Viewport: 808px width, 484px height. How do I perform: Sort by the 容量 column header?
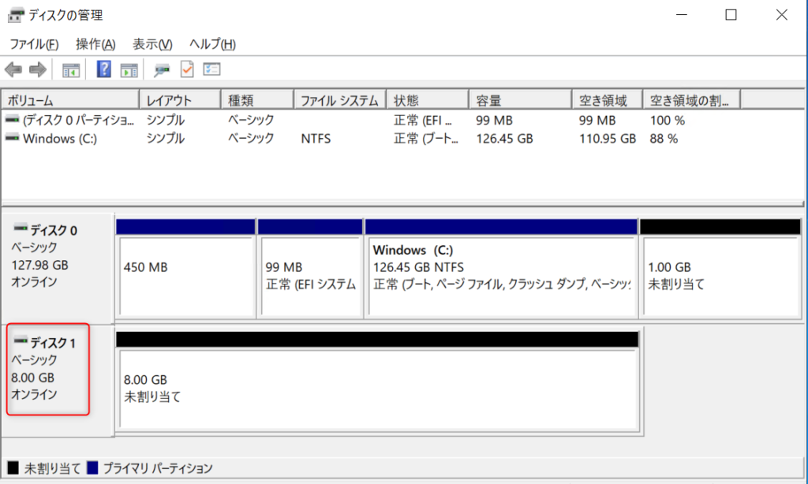point(521,100)
